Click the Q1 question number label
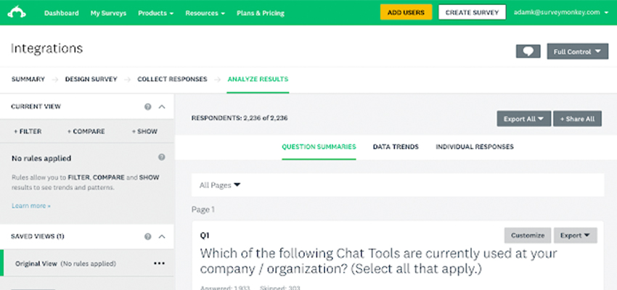Screen dimensions: 617x290 pos(205,236)
